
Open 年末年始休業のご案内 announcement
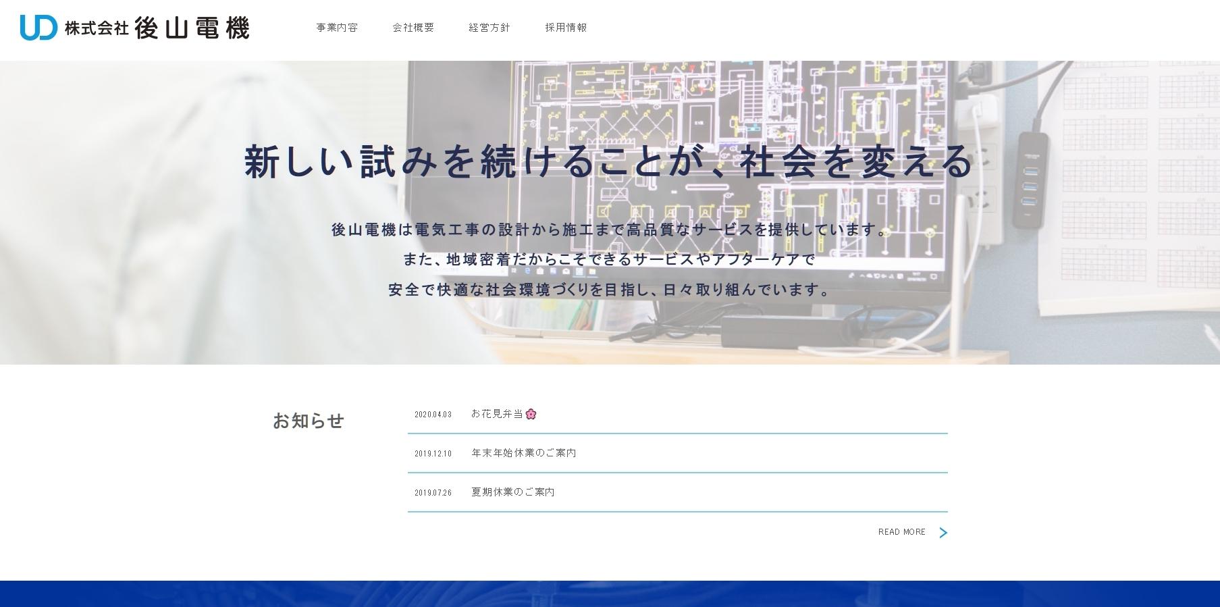524,453
